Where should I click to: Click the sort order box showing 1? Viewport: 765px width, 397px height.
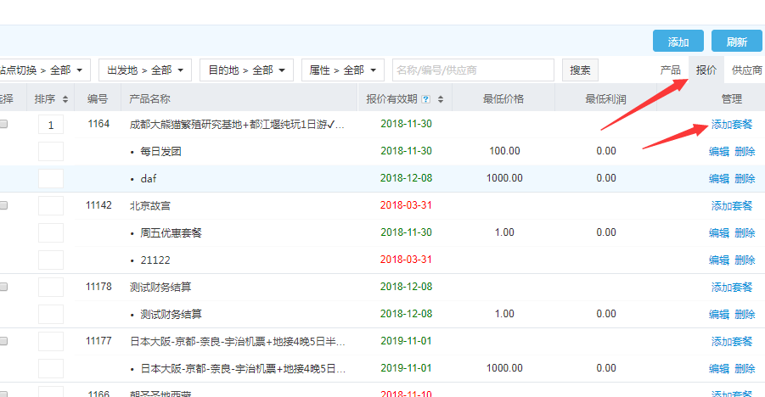click(x=51, y=125)
